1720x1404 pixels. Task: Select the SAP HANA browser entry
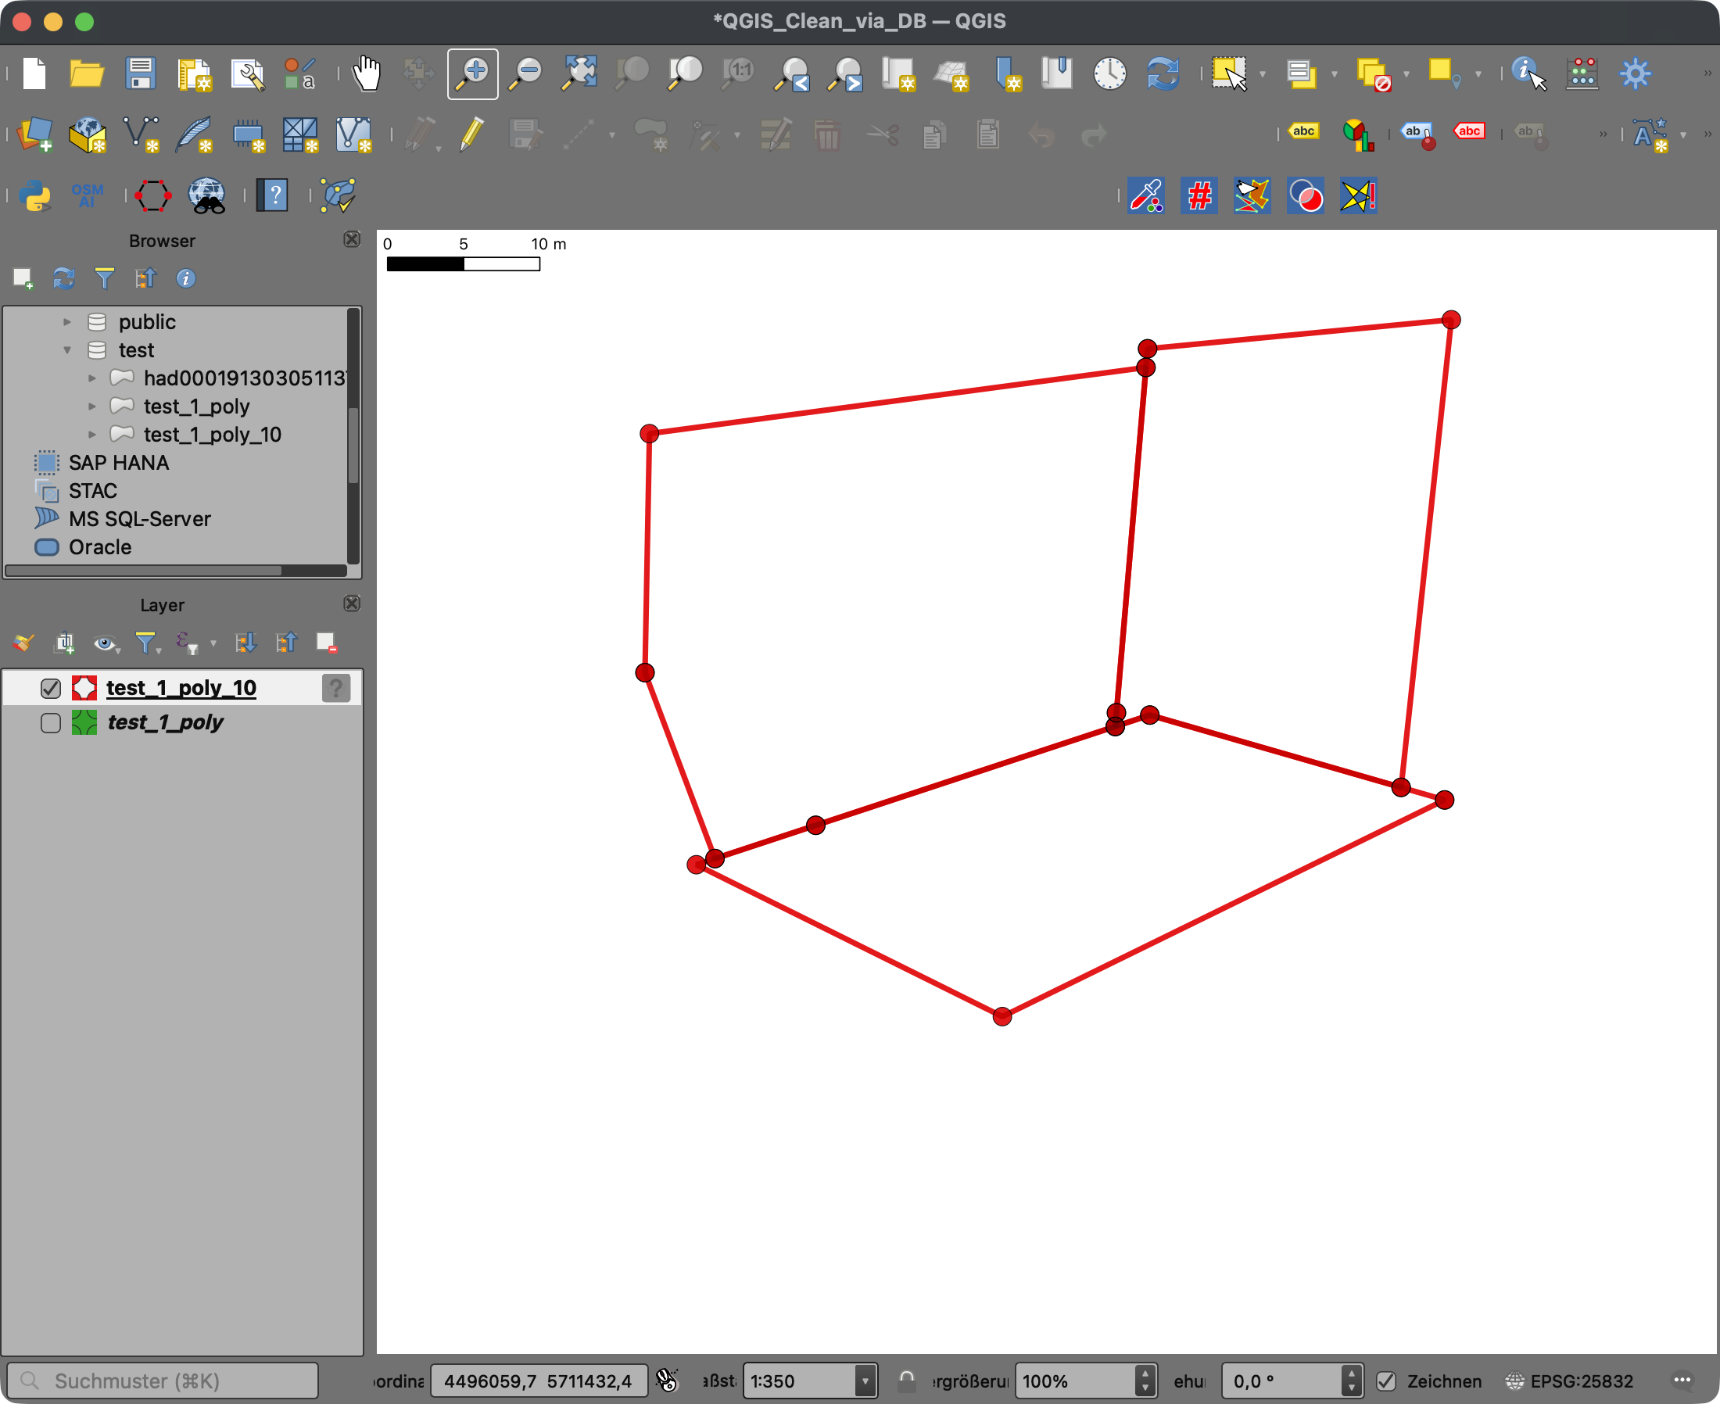tap(118, 463)
